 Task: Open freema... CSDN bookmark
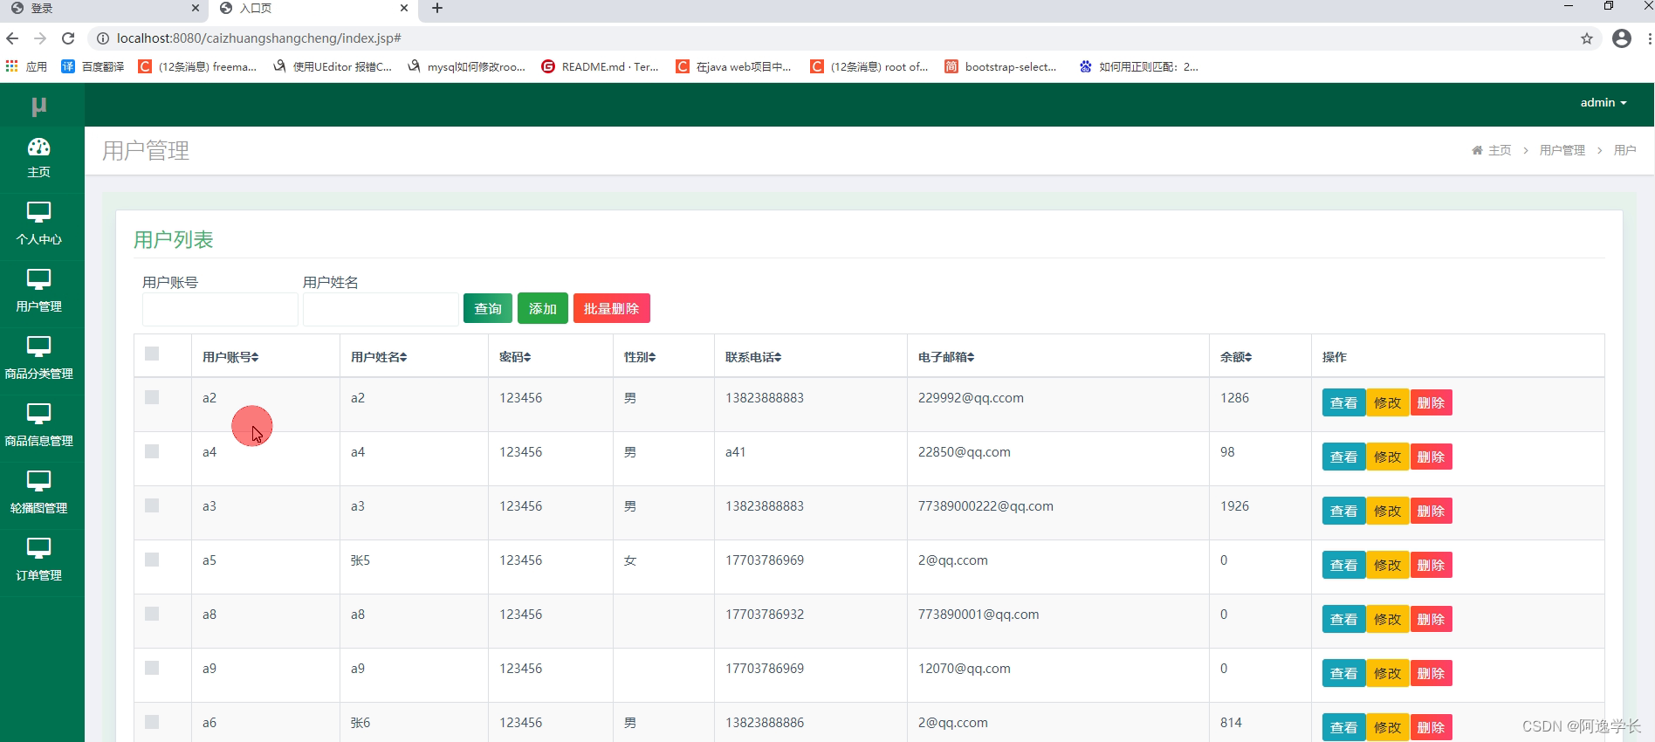pos(197,66)
